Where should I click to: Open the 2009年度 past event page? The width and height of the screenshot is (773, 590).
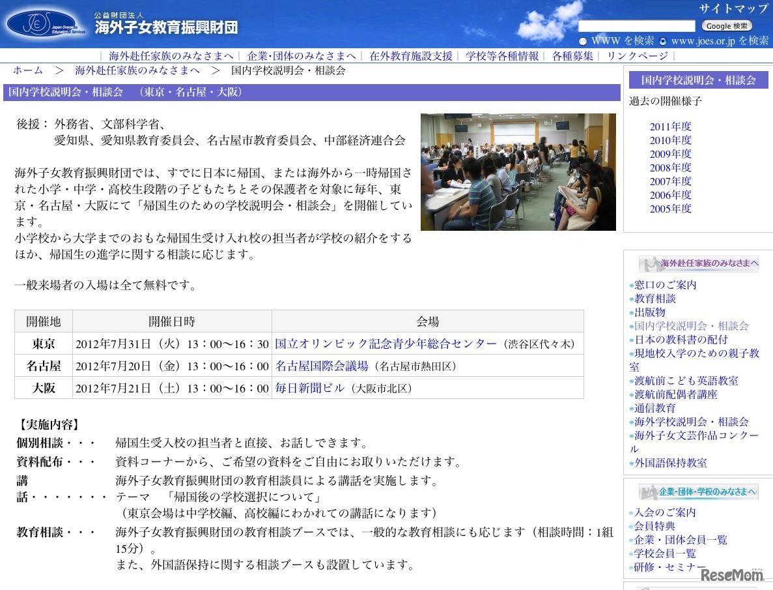tap(670, 154)
